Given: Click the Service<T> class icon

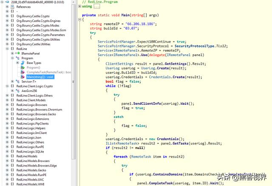Looking at the screenshot, I should [x=18, y=81].
